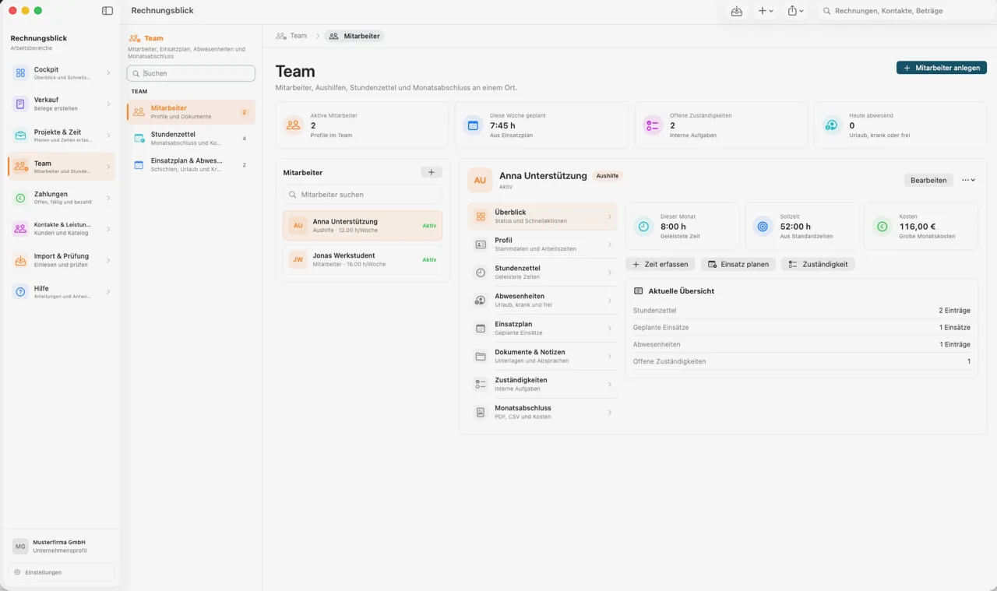The height and width of the screenshot is (591, 997).
Task: Click the Mitarbeiter breadcrumb
Action: (x=354, y=36)
